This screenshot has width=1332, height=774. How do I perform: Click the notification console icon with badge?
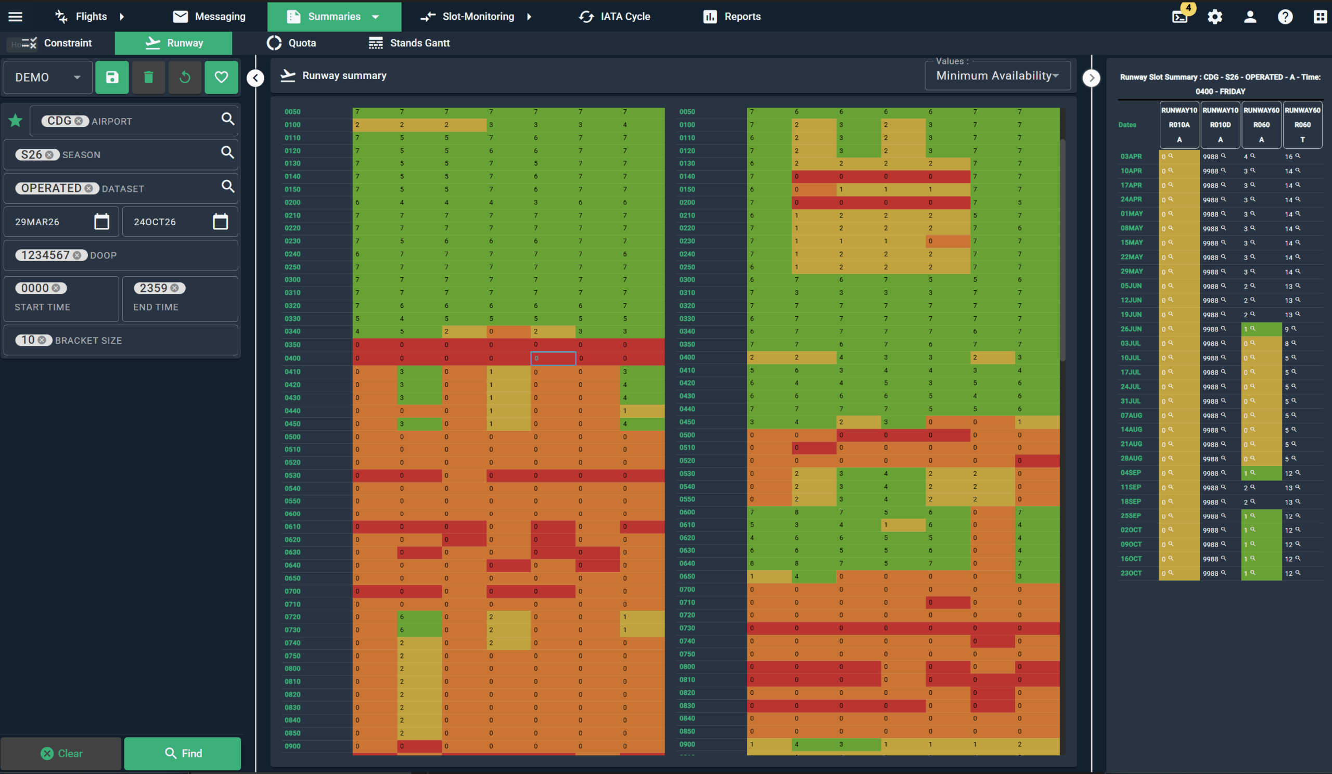point(1179,16)
